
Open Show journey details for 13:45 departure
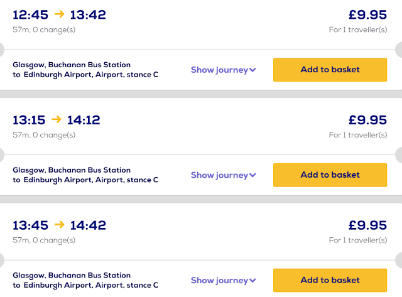tap(223, 281)
